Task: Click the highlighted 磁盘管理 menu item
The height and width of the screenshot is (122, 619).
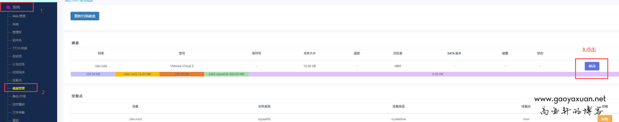Action: [x=19, y=88]
